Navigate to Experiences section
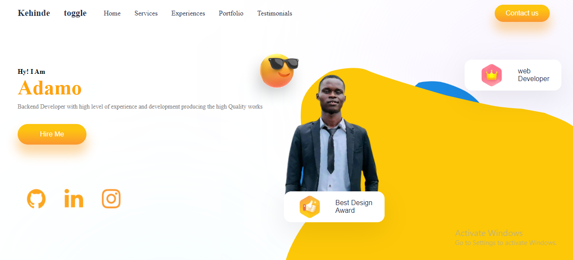The width and height of the screenshot is (573, 260). point(188,13)
